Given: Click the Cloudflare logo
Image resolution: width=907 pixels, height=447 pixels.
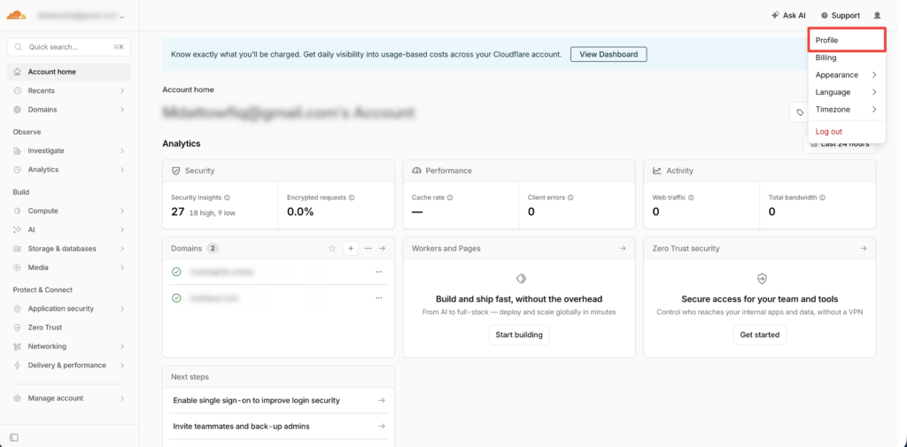Looking at the screenshot, I should tap(16, 15).
